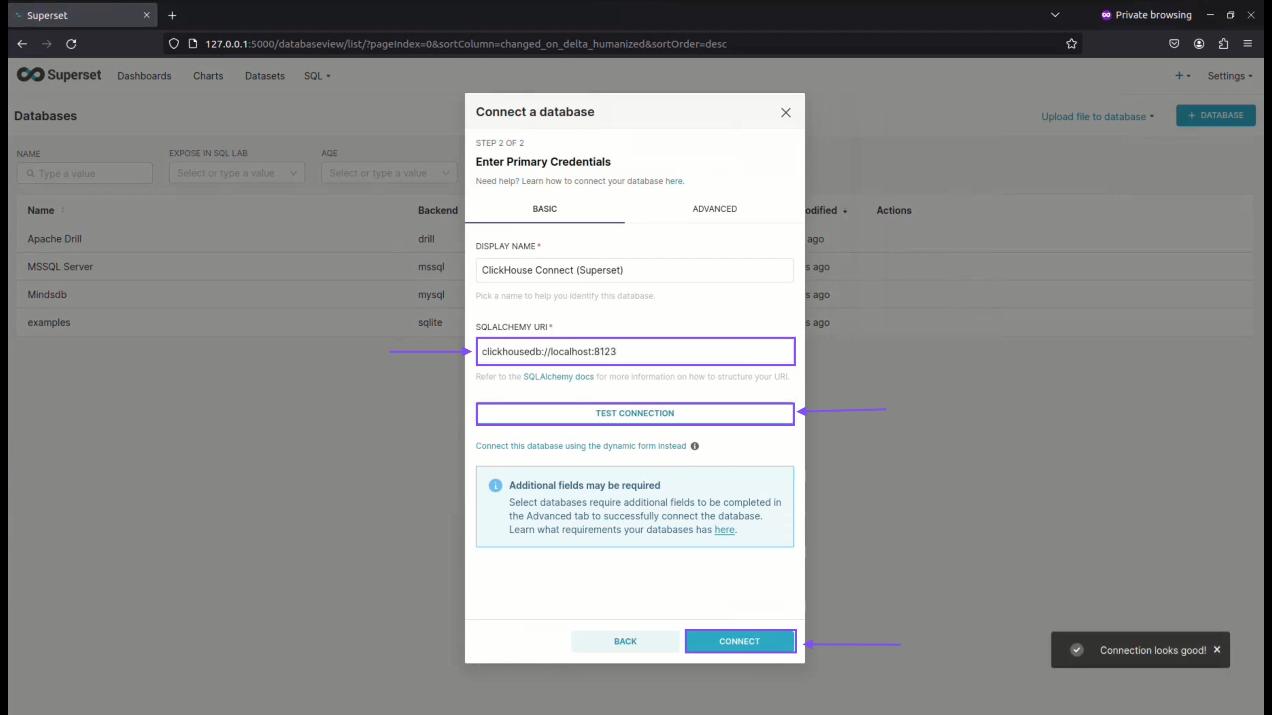Bookmark this page using the star icon
The image size is (1272, 715).
click(1071, 43)
